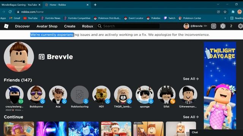The height and width of the screenshot is (136, 243).
Task: Open friend HD1 avatar
Action: tap(101, 95)
